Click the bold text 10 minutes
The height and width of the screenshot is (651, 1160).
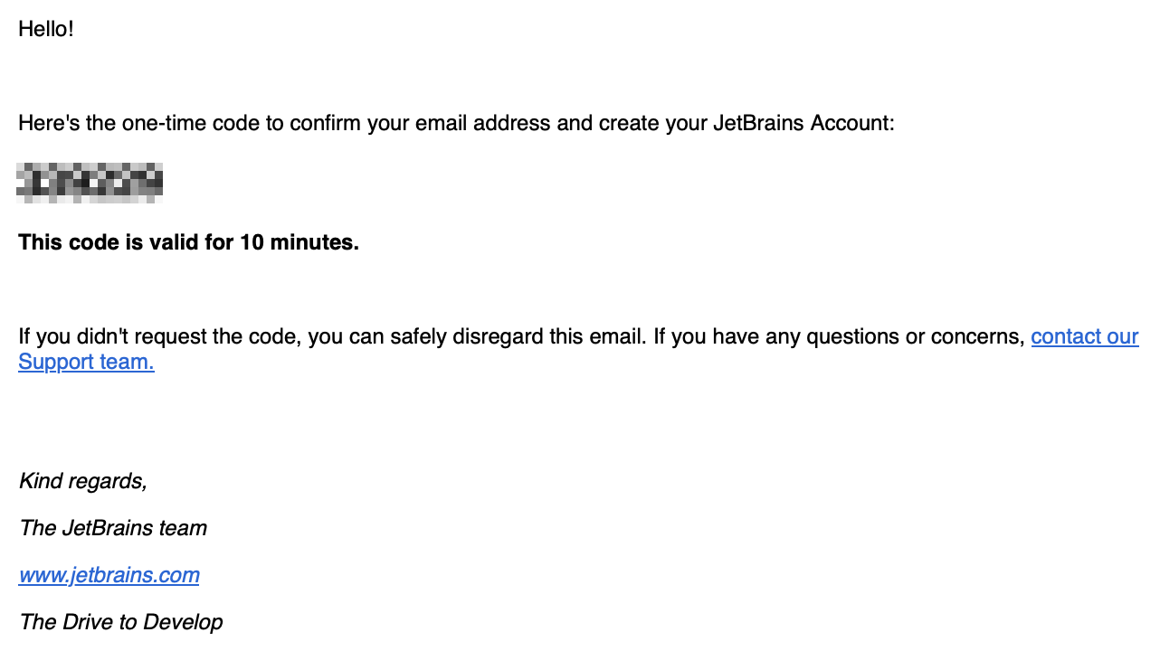click(x=299, y=242)
